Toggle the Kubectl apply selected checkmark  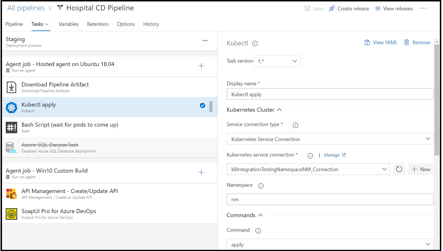(202, 105)
